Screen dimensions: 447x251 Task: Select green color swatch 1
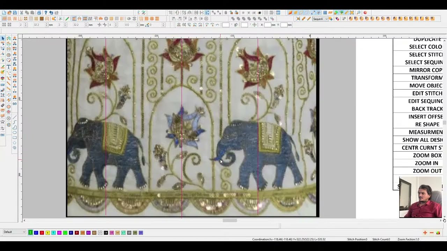[x=30, y=233]
